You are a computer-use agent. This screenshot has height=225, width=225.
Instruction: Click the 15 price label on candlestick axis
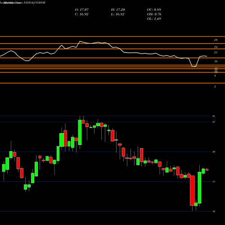click(x=214, y=181)
